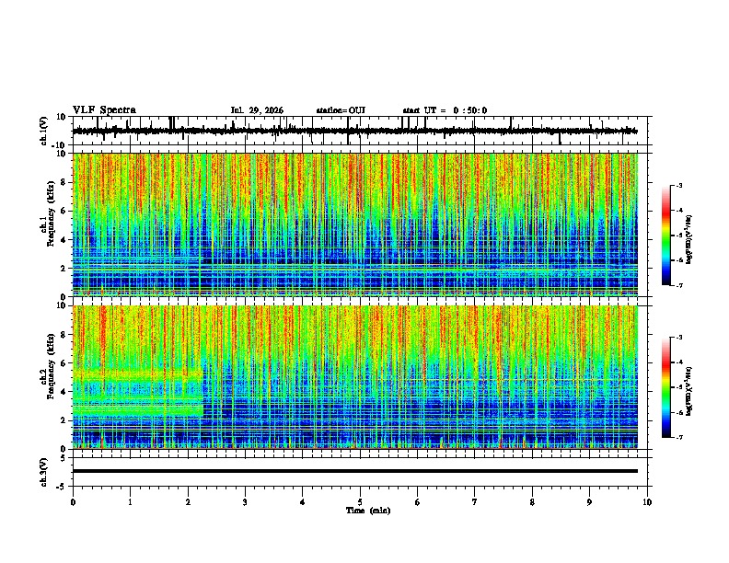Click the "Time (min)" axis title

(368, 511)
